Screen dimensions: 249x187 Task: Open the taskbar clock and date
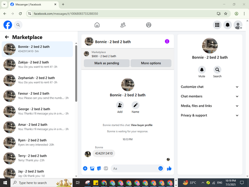(231, 183)
